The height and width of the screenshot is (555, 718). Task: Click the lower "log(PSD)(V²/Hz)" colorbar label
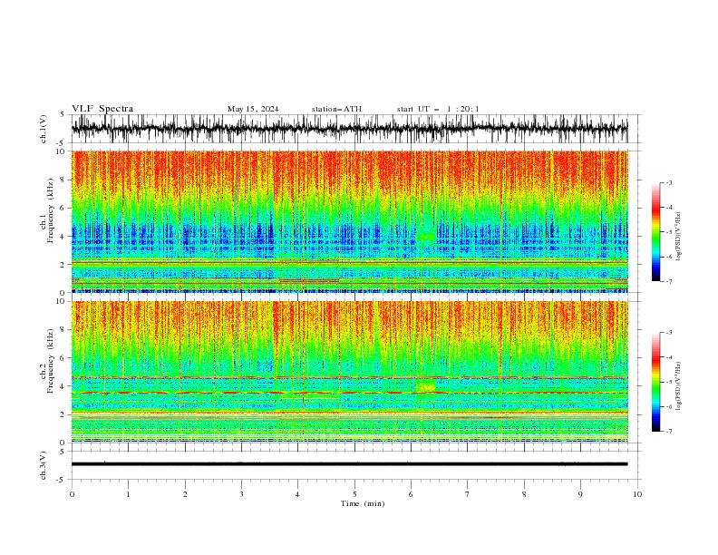point(678,386)
